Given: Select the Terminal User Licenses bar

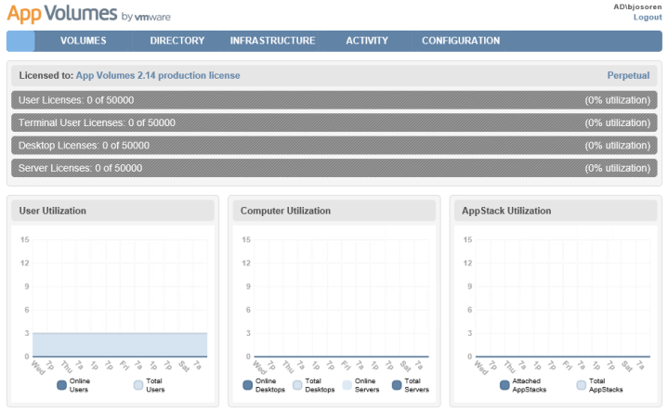Looking at the screenshot, I should click(334, 122).
